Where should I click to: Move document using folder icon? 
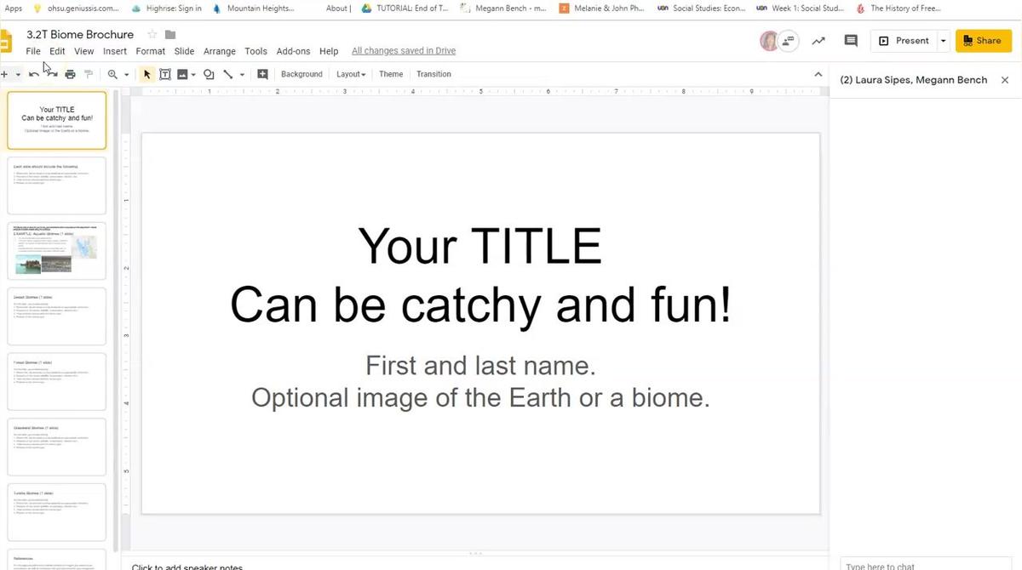click(170, 34)
